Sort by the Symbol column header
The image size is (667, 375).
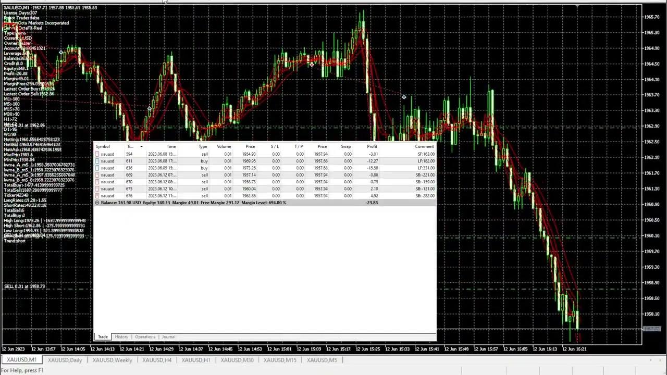[103, 146]
